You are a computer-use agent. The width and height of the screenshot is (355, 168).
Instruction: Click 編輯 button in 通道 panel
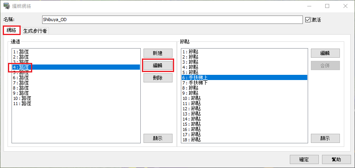point(158,66)
